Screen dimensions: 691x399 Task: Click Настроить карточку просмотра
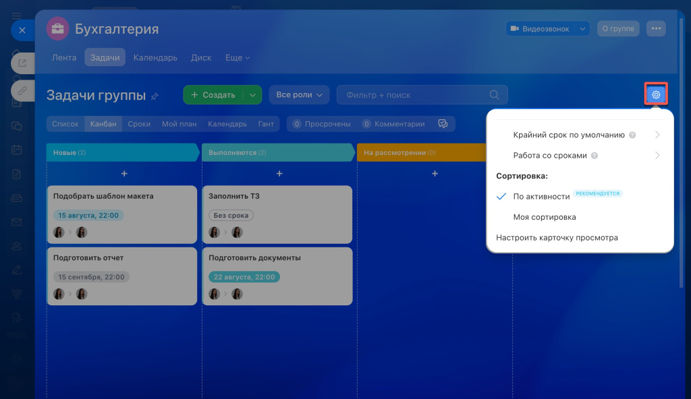(x=557, y=238)
